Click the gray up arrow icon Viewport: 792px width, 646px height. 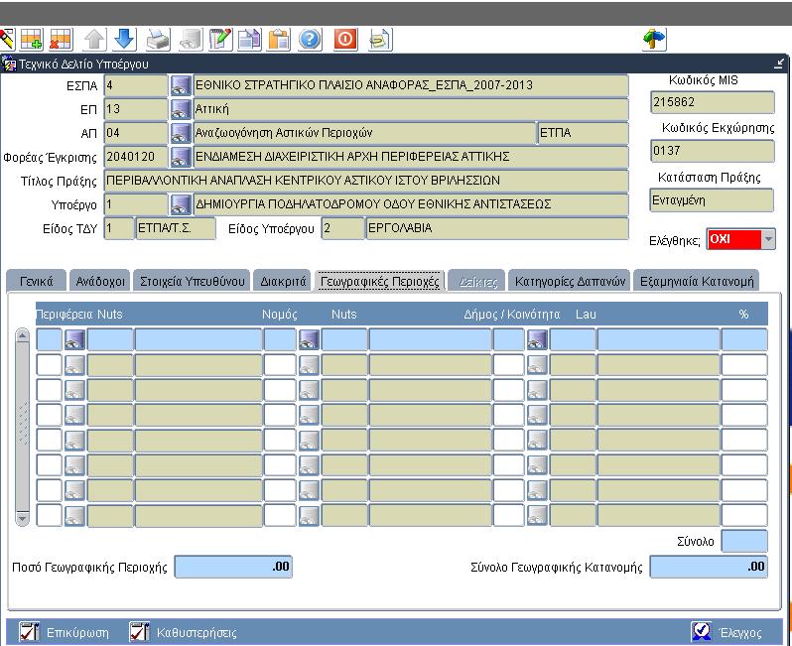pos(94,40)
